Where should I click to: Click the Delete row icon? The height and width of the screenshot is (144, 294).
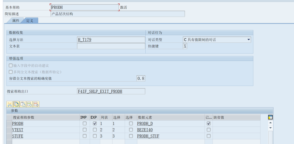pos(36,104)
